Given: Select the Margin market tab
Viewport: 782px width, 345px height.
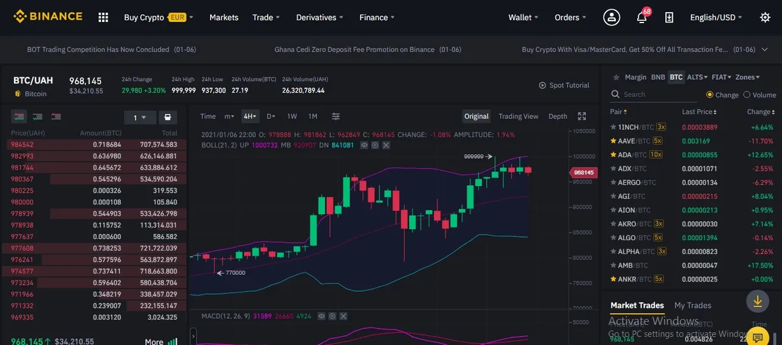Looking at the screenshot, I should 635,77.
